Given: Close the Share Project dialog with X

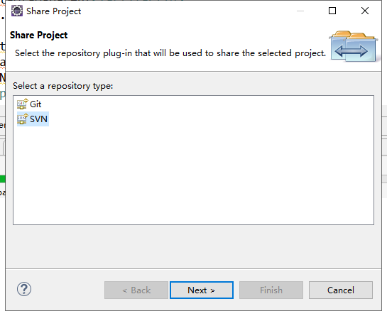Looking at the screenshot, I should click(x=365, y=11).
